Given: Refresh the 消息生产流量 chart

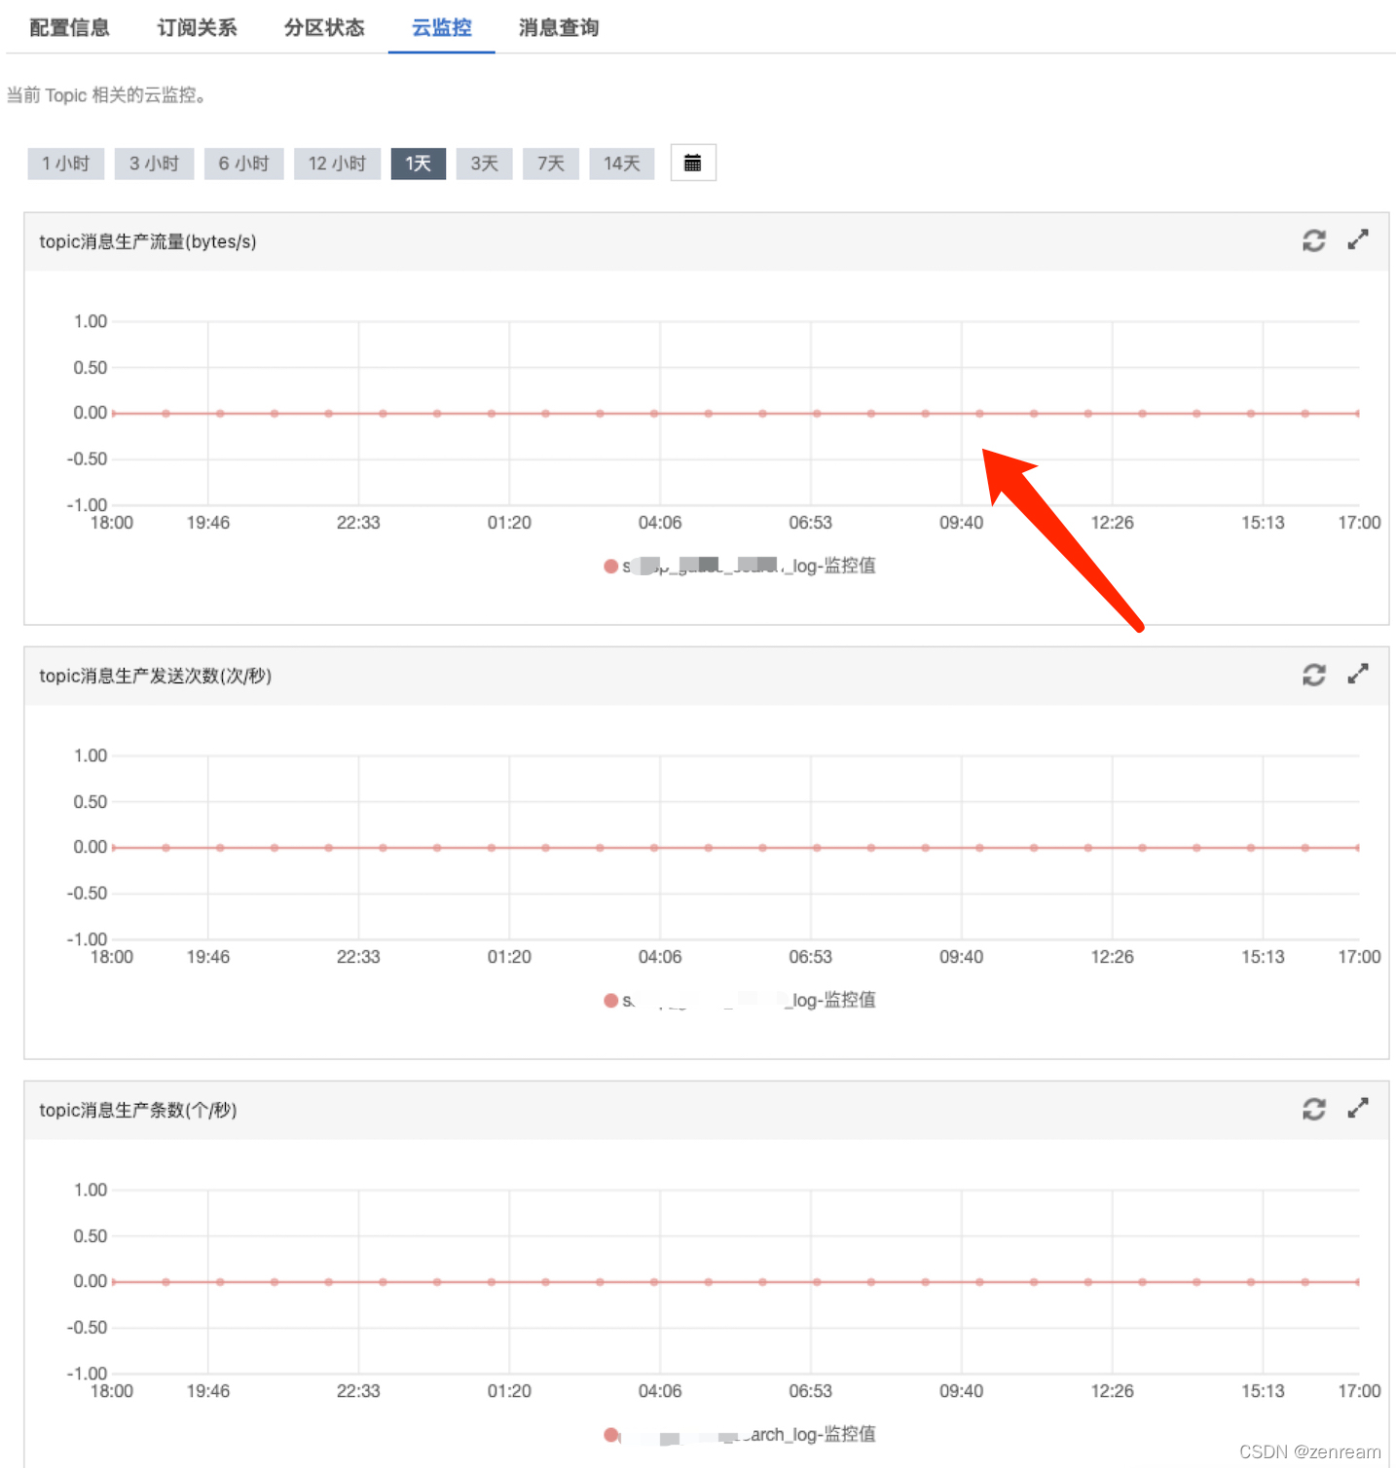Looking at the screenshot, I should coord(1314,240).
